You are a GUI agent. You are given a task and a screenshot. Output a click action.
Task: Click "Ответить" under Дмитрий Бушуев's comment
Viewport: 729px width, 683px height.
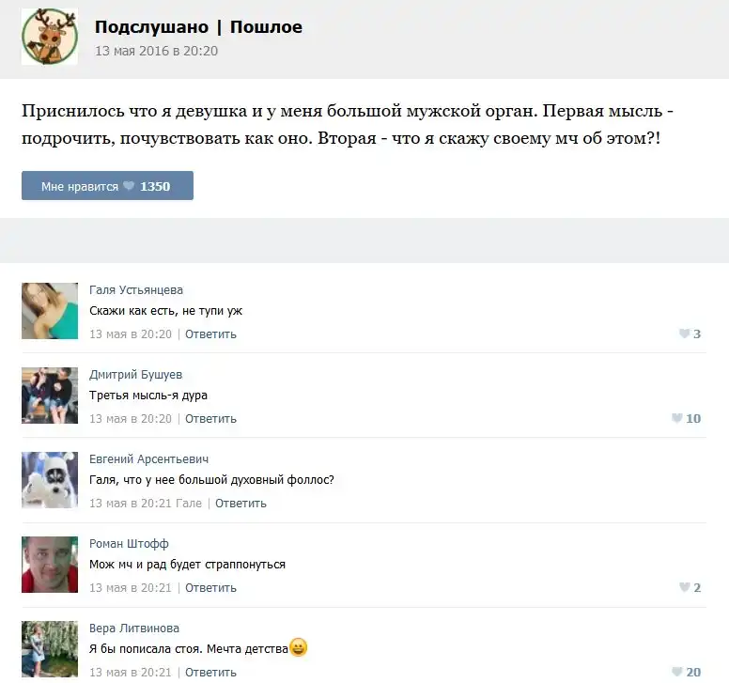(x=210, y=418)
